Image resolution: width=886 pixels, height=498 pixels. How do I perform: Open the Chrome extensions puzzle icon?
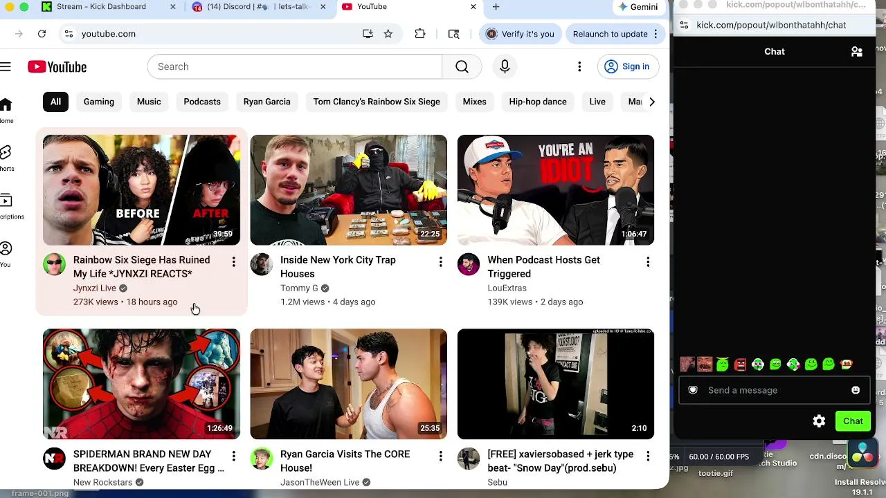pyautogui.click(x=420, y=34)
